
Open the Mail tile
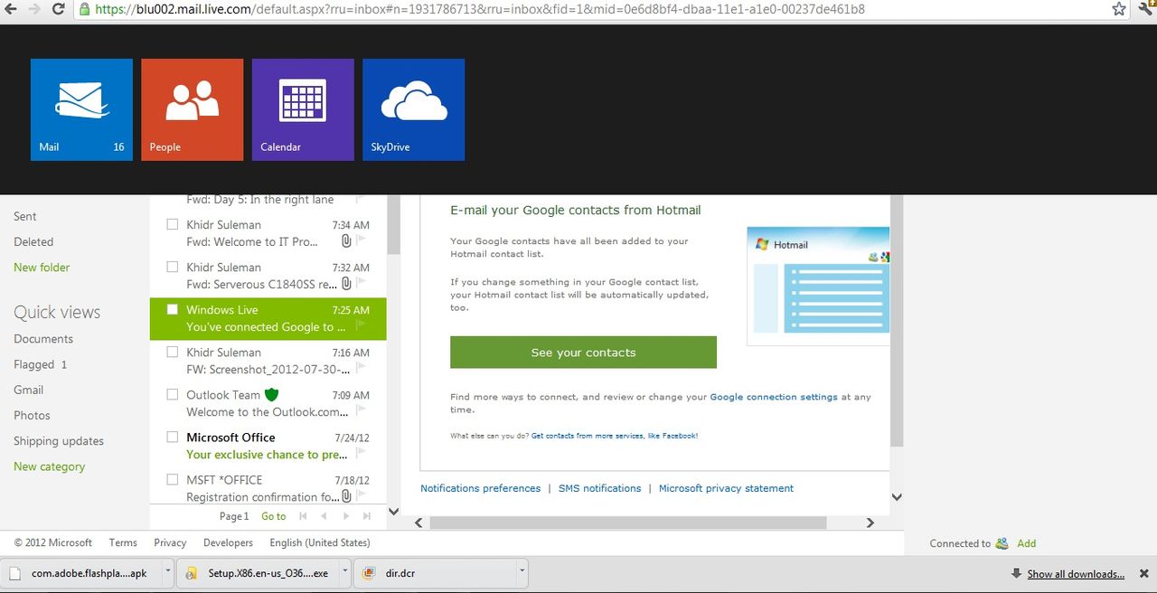tap(81, 109)
